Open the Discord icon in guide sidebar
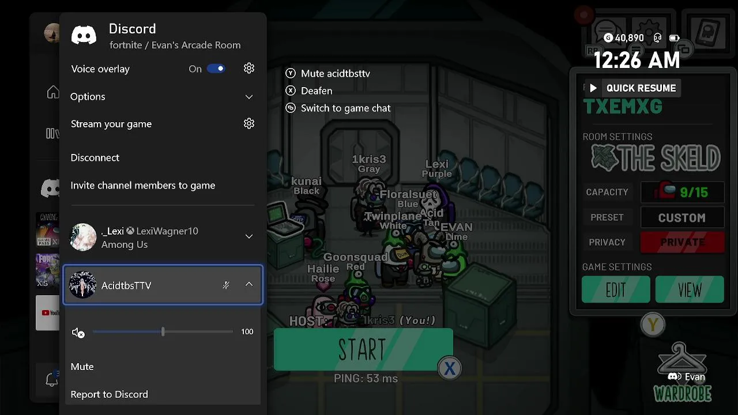Screen dimensions: 738x415 (x=50, y=188)
